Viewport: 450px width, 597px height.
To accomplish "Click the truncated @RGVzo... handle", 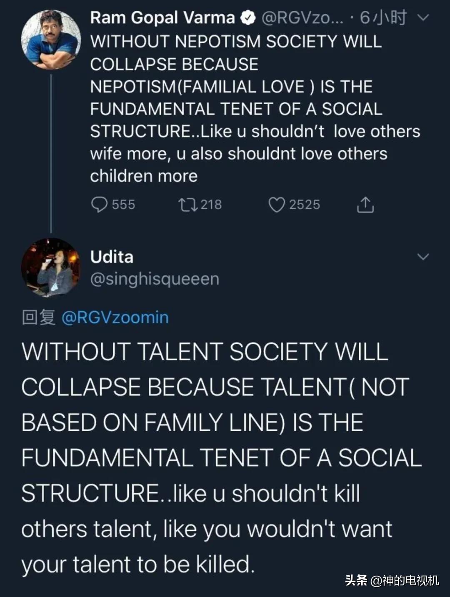I will click(x=302, y=18).
